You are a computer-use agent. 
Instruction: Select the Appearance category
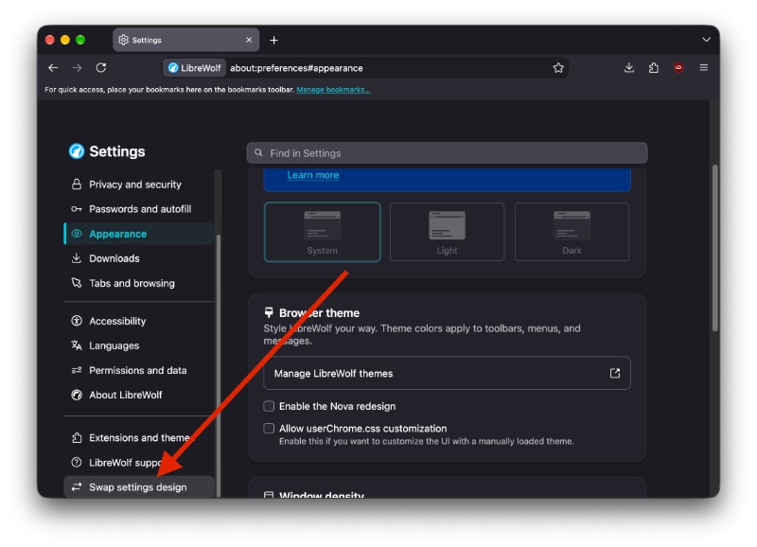138,234
